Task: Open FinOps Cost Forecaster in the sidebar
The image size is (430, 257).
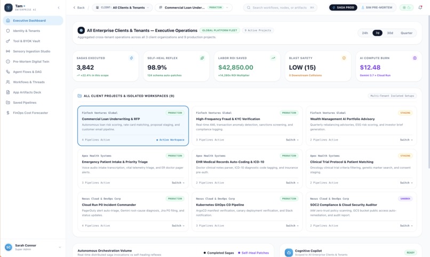Action: [x=33, y=113]
